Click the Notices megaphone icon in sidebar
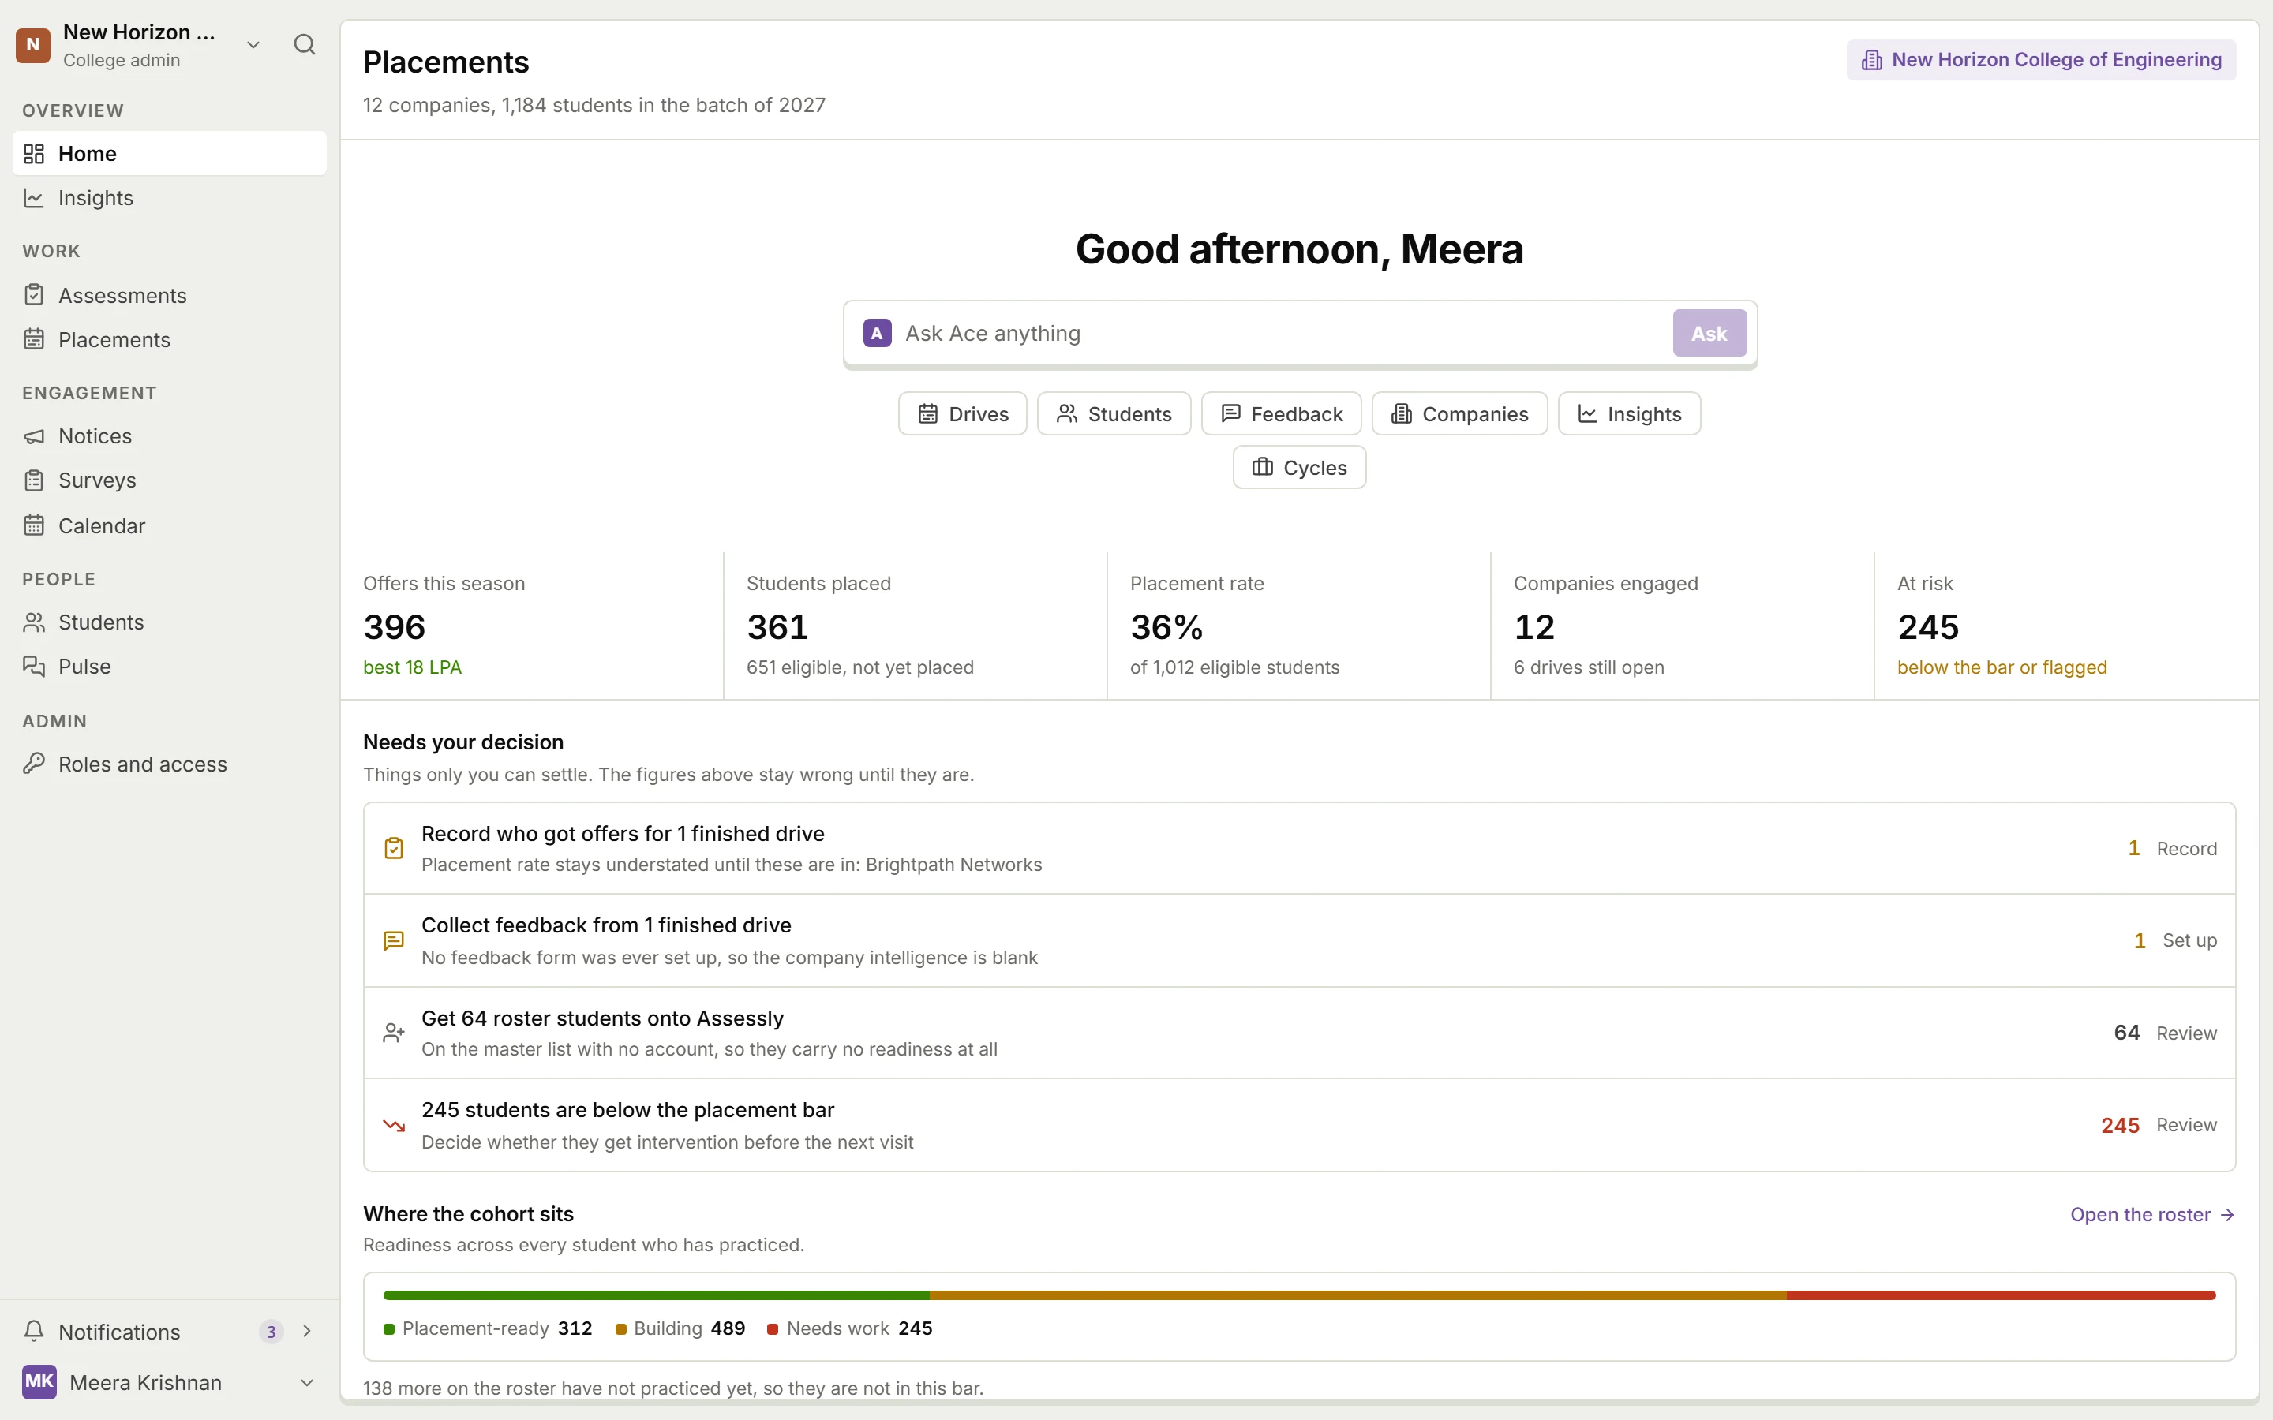Viewport: 2273px width, 1420px height. pyautogui.click(x=34, y=435)
